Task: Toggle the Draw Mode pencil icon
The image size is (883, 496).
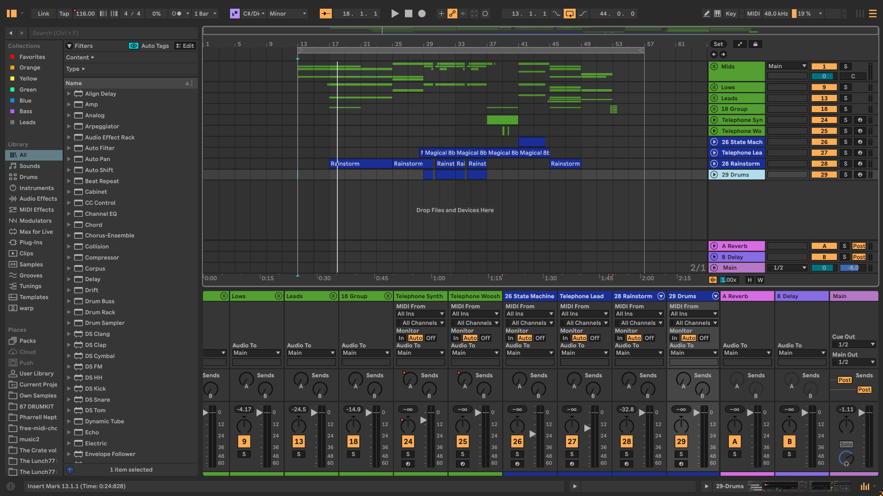Action: click(706, 13)
